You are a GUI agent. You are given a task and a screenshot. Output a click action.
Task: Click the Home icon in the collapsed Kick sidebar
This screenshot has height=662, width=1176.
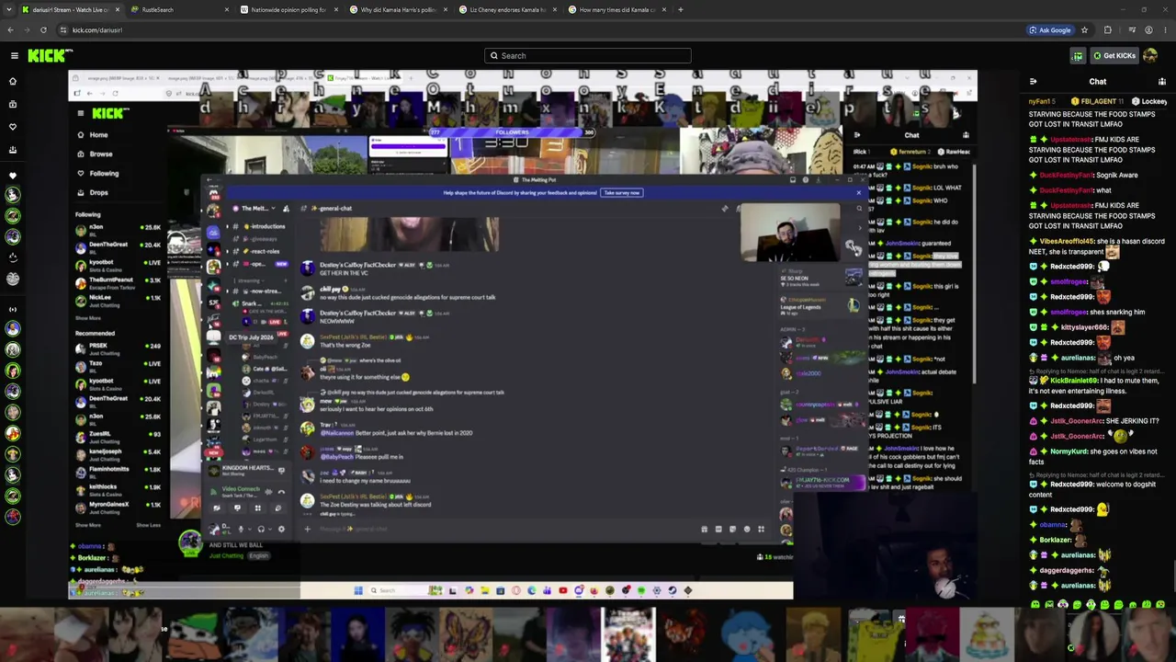[x=13, y=81]
